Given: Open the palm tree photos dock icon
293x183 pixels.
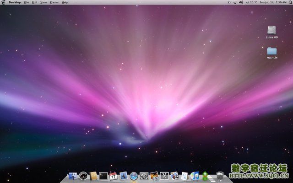Looking at the screenshot, I should tap(154, 176).
